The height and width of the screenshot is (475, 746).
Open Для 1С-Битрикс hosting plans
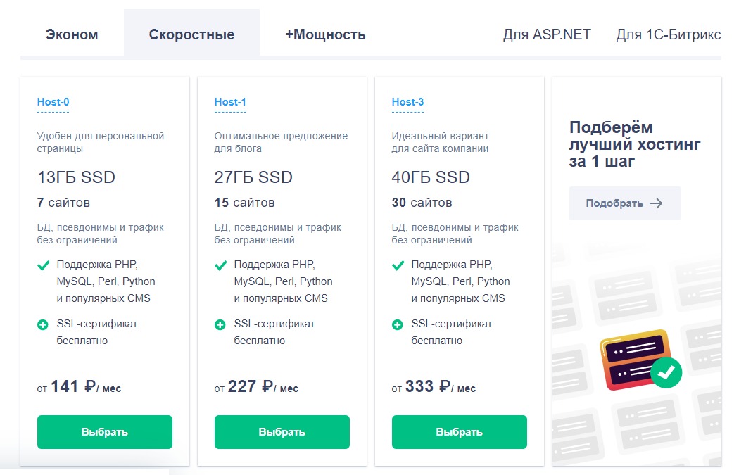(669, 34)
